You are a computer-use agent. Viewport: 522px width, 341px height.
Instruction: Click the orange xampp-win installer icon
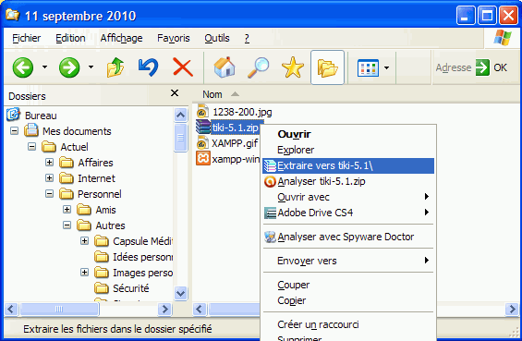202,159
